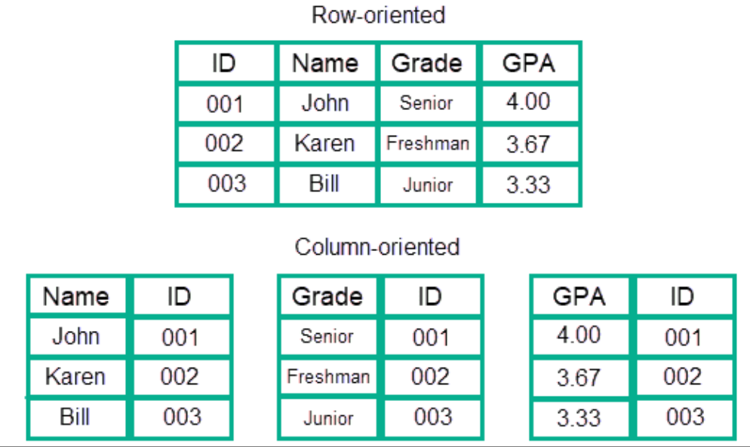Select the Karen cell in the row-oriented table

(324, 143)
